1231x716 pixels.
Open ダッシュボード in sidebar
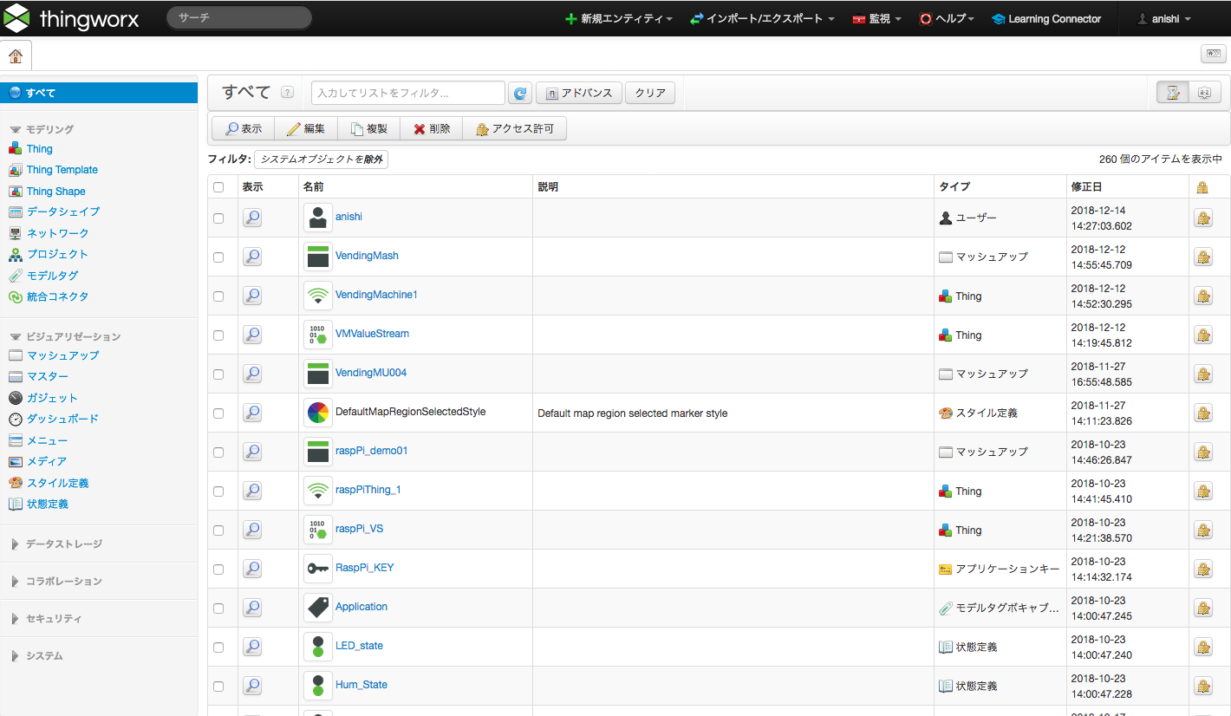[x=62, y=419]
